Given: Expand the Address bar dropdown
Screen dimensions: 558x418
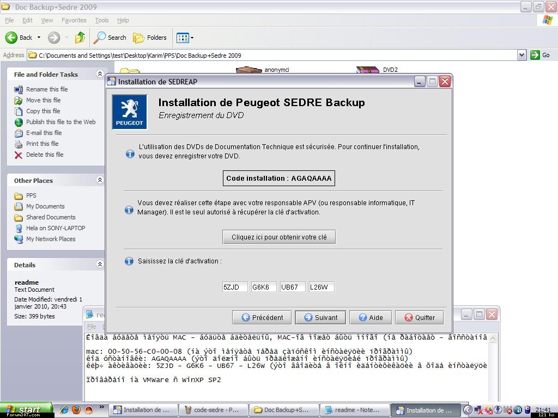Looking at the screenshot, I should coord(521,55).
